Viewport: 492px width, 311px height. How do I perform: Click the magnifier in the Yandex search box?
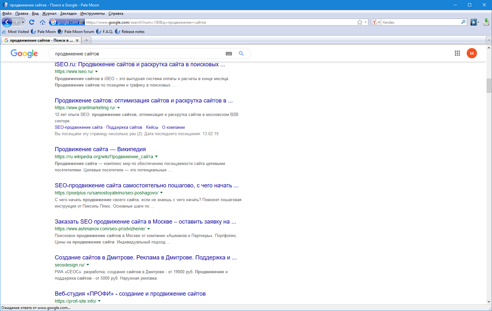[x=463, y=22]
